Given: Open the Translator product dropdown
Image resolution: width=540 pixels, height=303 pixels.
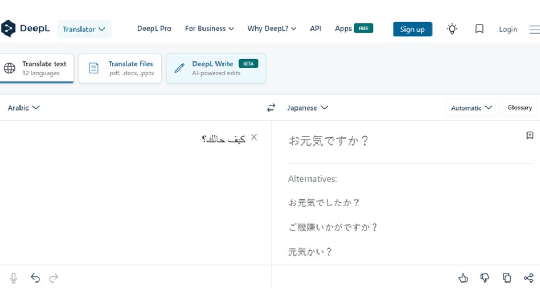Looking at the screenshot, I should click(84, 29).
